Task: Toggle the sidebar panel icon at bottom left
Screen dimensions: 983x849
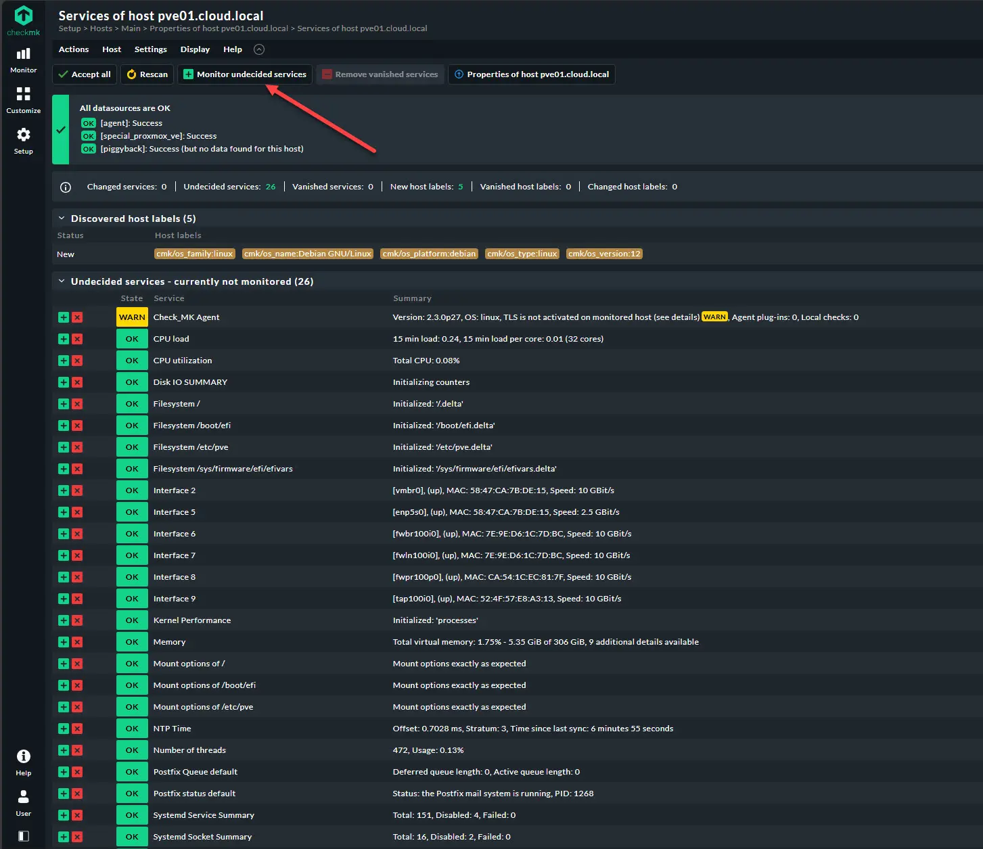Action: click(x=23, y=836)
